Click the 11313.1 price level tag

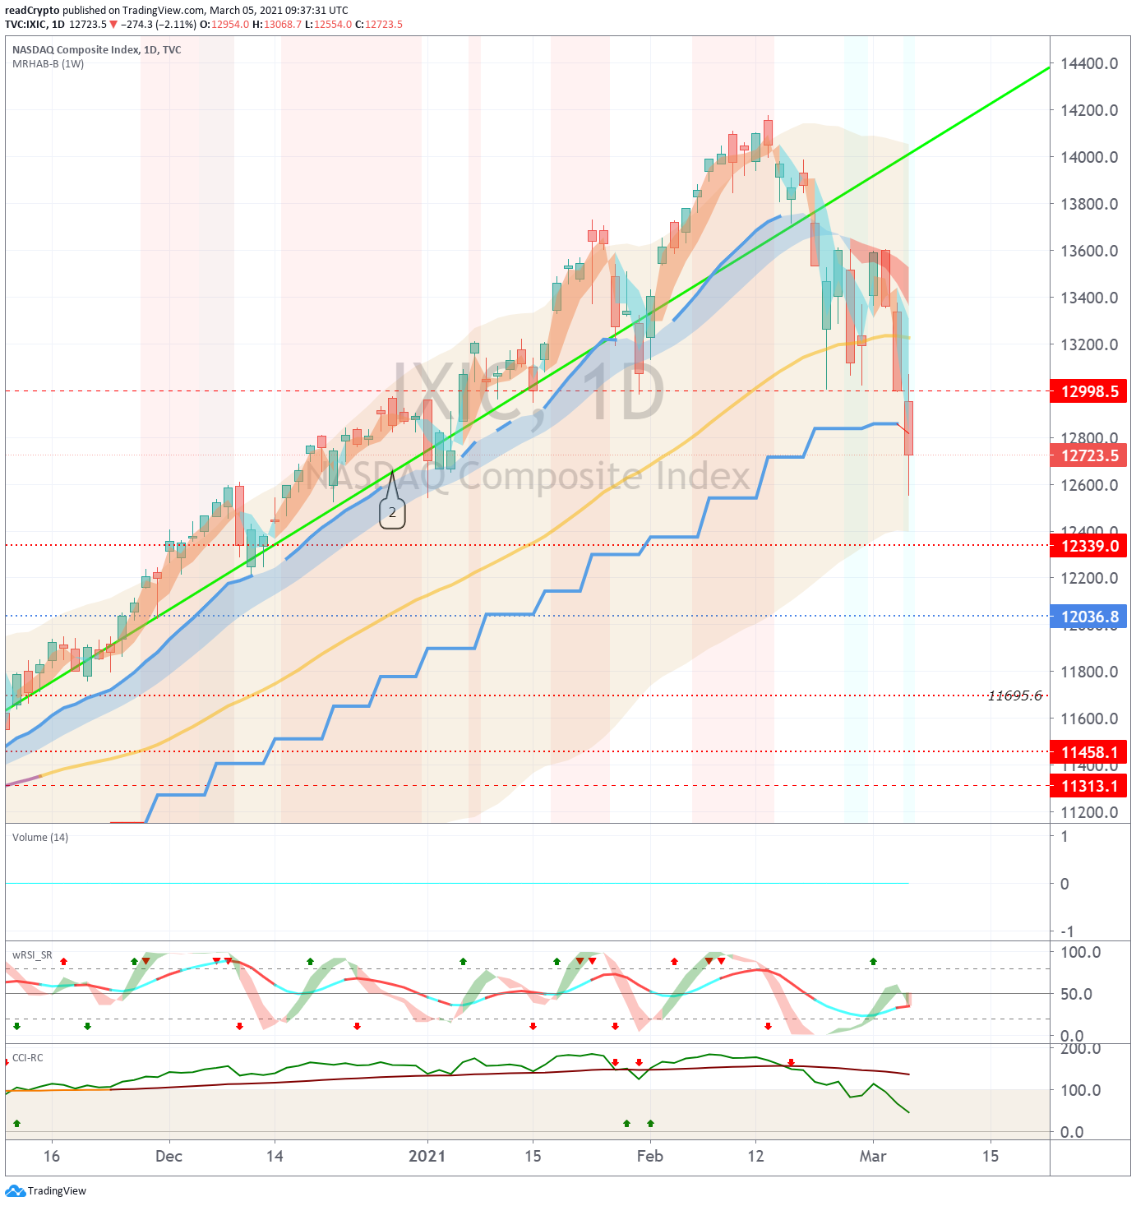pyautogui.click(x=1089, y=786)
